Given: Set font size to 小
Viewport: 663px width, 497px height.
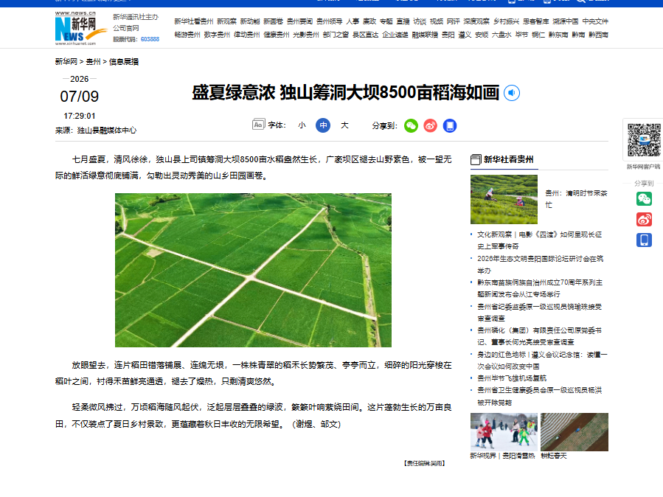Looking at the screenshot, I should [302, 125].
